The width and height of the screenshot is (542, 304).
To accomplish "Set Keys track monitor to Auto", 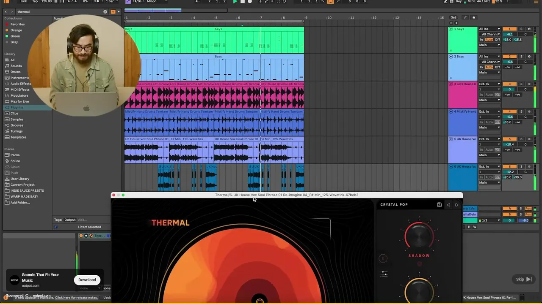I will (489, 40).
